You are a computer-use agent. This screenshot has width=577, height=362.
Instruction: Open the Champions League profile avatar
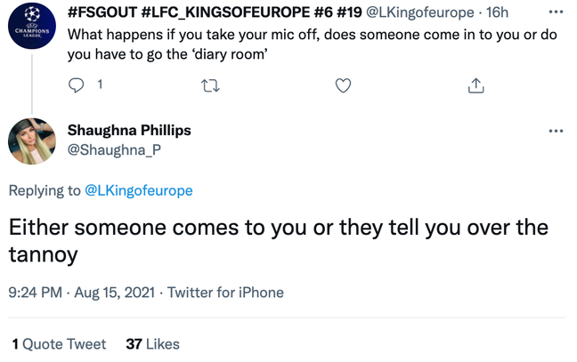32,26
